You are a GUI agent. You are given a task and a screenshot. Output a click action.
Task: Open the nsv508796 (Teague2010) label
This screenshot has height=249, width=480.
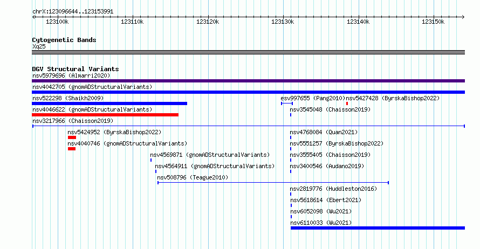(x=193, y=177)
